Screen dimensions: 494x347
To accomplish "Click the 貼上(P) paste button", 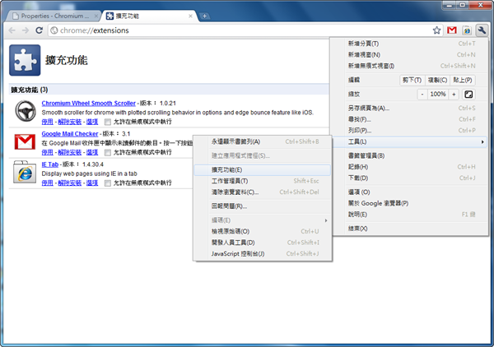I will coord(463,80).
